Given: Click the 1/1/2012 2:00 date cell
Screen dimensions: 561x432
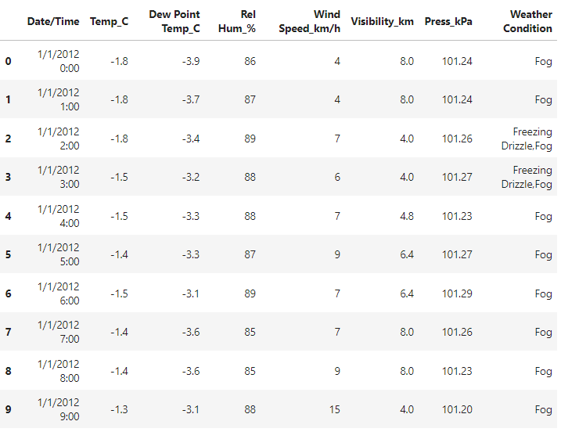Looking at the screenshot, I should [58, 139].
